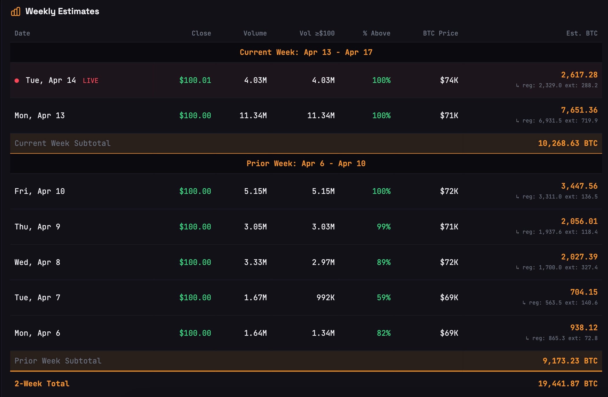The image size is (608, 397).
Task: Click the Vol ≥$100 column header
Action: coord(317,33)
